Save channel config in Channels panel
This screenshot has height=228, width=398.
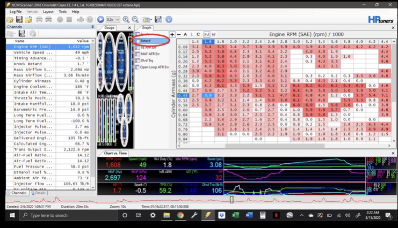pyautogui.click(x=22, y=33)
